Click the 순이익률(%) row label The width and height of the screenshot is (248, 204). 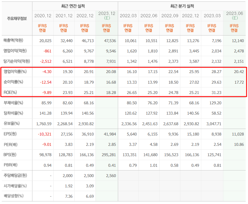click(13, 82)
